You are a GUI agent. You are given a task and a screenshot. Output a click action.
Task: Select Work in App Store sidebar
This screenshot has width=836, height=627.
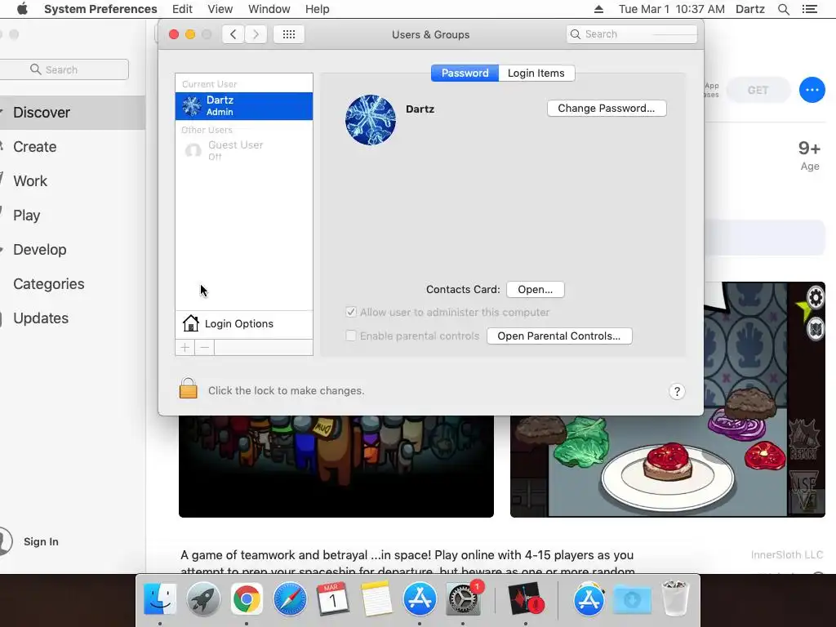pos(72,180)
